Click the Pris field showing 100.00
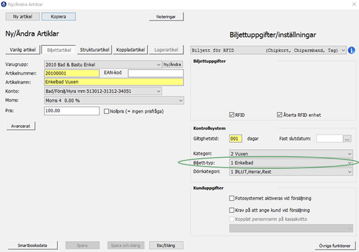 (72, 111)
